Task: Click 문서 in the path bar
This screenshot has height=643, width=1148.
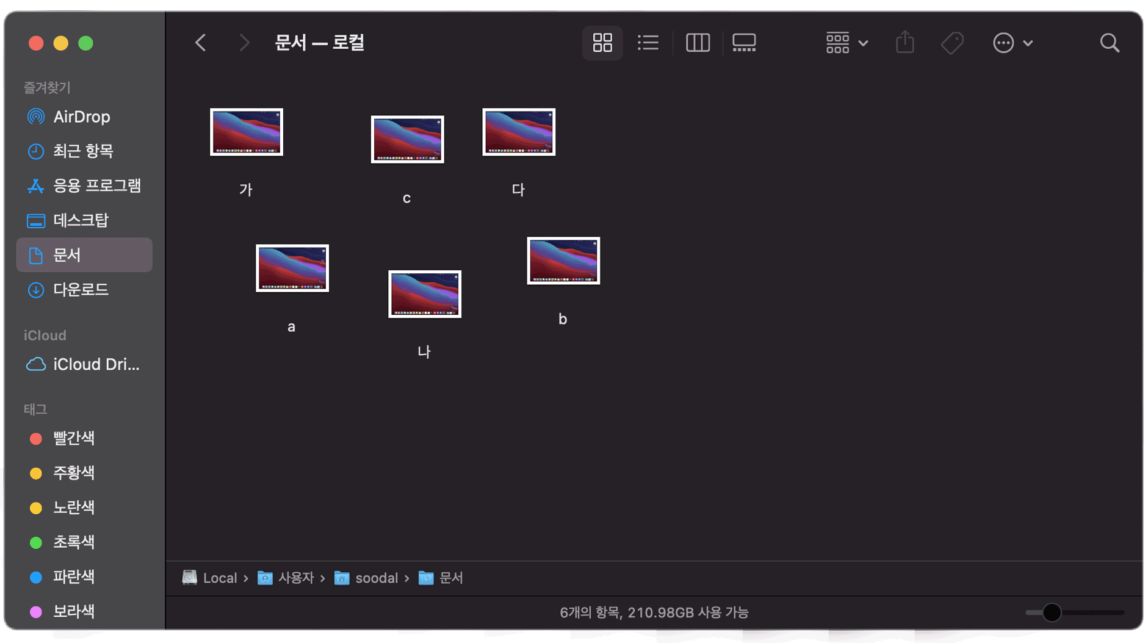Action: point(441,578)
